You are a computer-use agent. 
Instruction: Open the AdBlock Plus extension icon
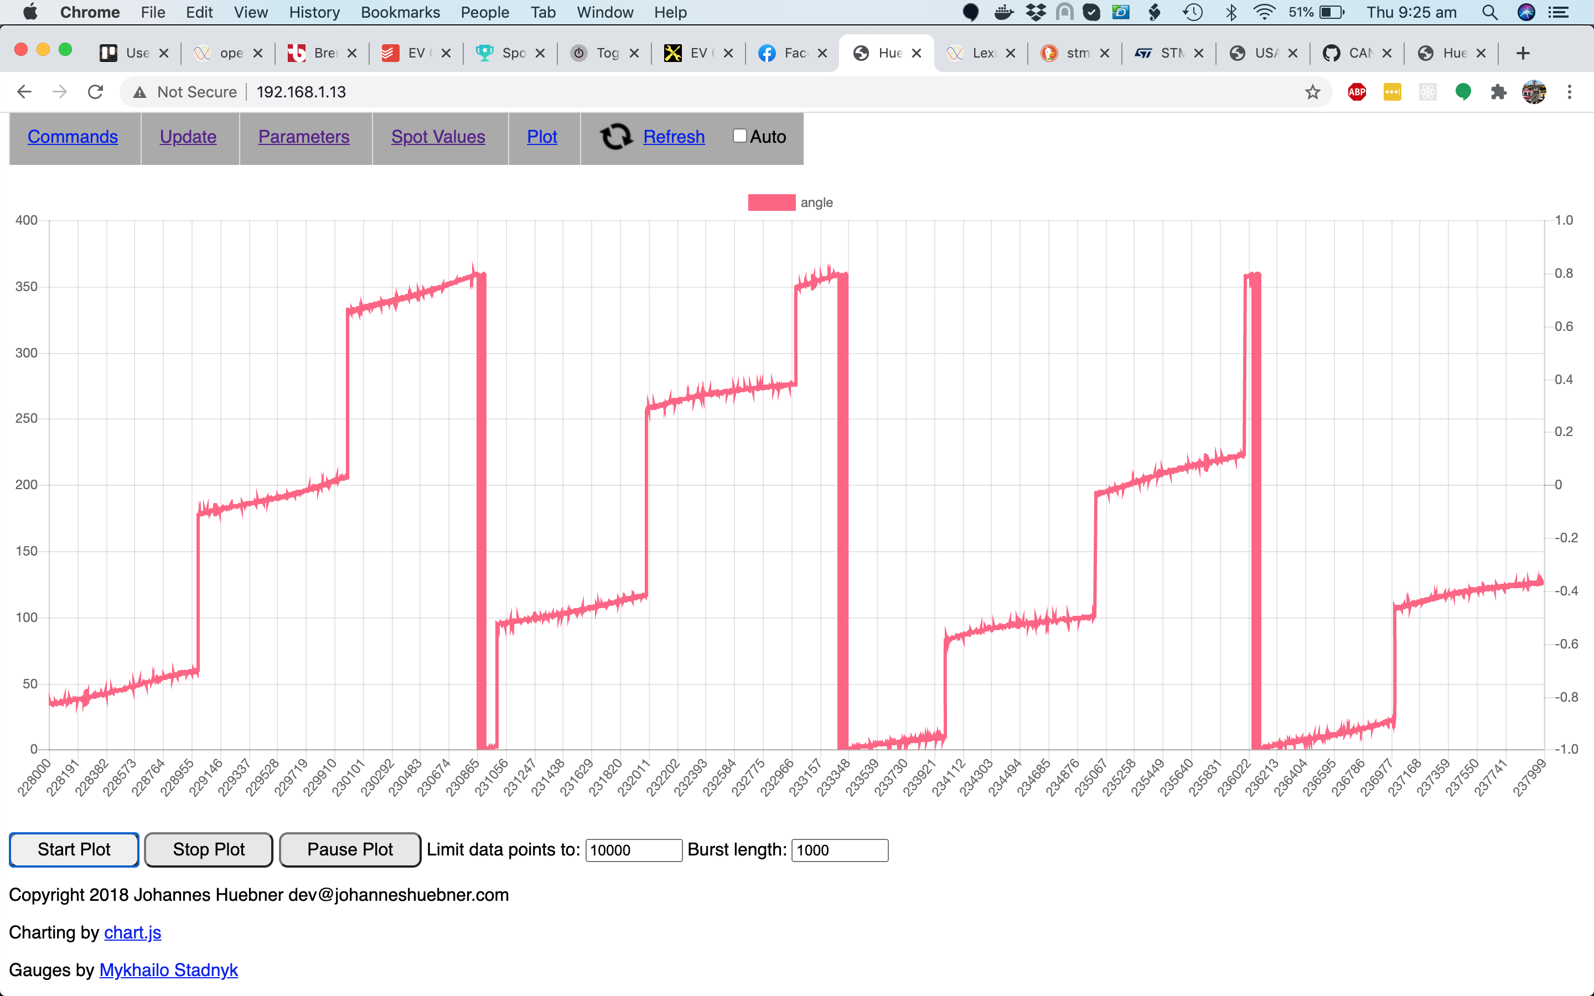tap(1357, 91)
